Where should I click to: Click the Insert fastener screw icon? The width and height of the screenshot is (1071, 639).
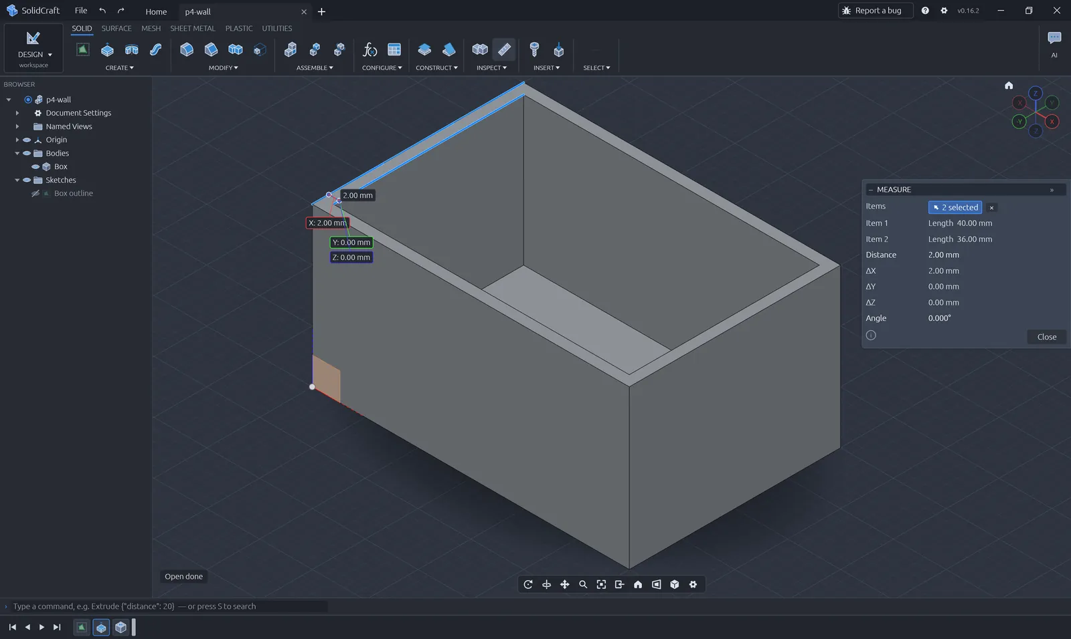point(534,49)
